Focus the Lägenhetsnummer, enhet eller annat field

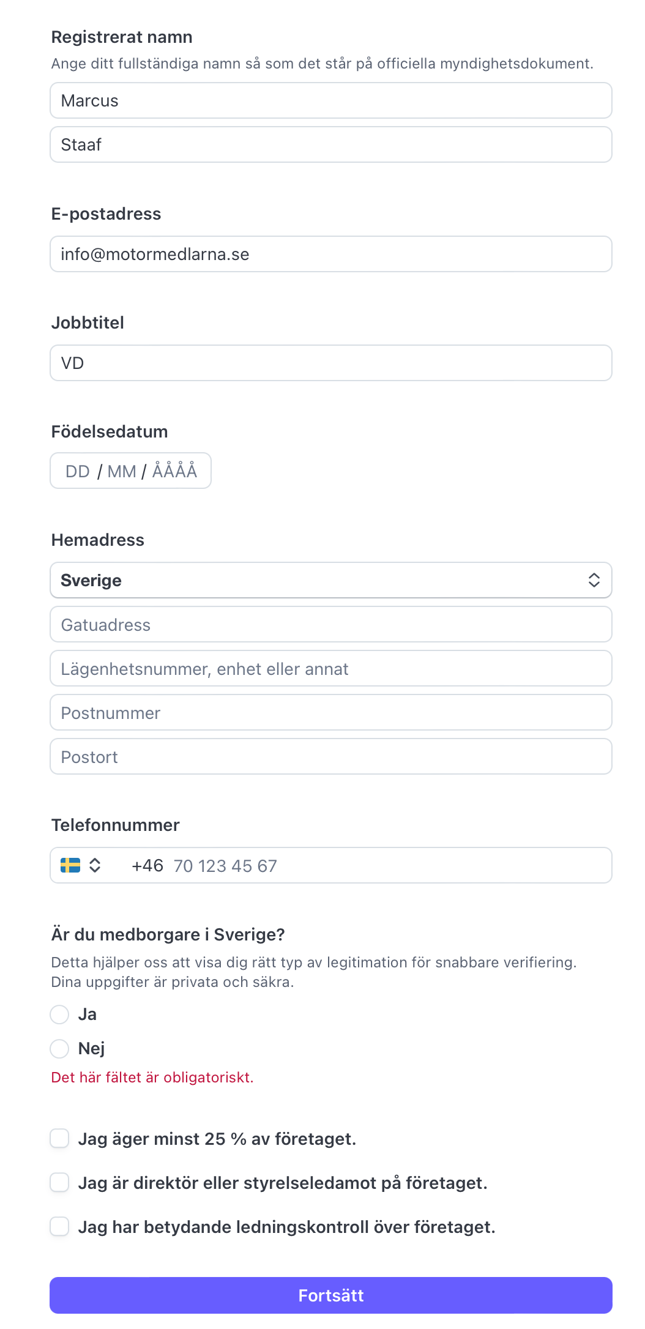pos(330,669)
